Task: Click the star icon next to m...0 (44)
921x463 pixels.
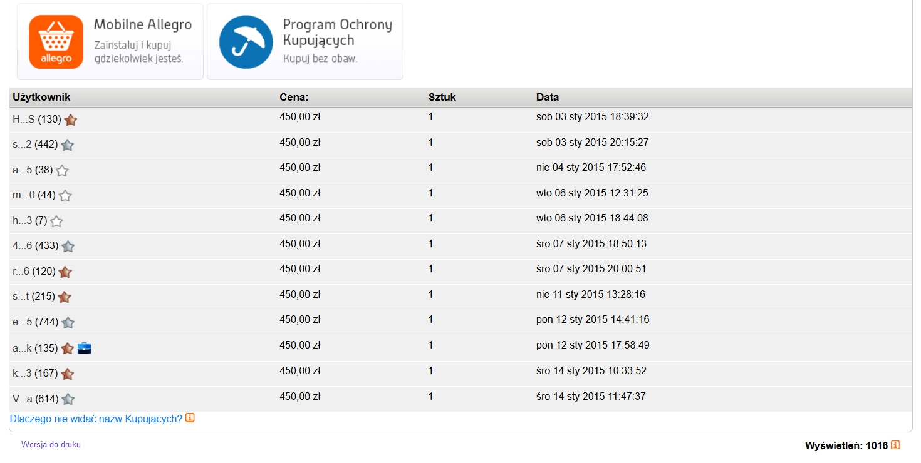Action: click(x=65, y=196)
